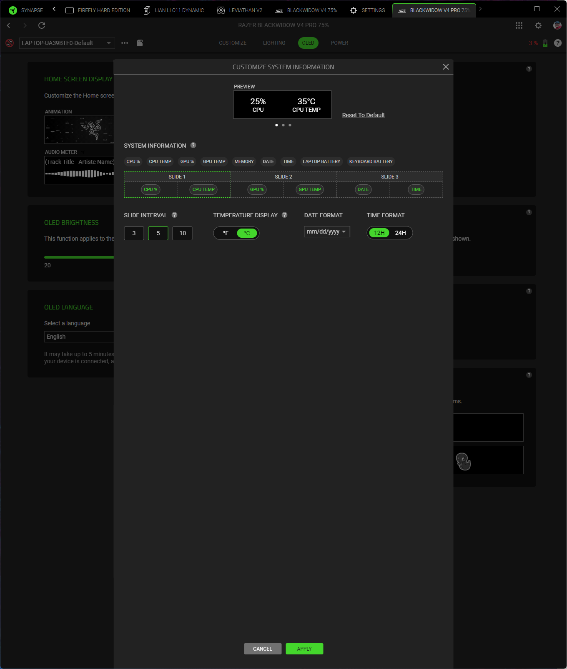Open the Lighting menu tab
This screenshot has width=567, height=669.
click(274, 43)
